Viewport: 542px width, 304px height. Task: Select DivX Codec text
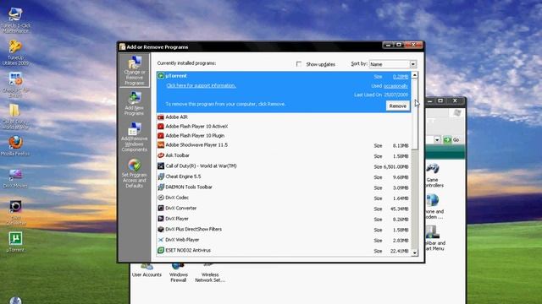point(177,198)
